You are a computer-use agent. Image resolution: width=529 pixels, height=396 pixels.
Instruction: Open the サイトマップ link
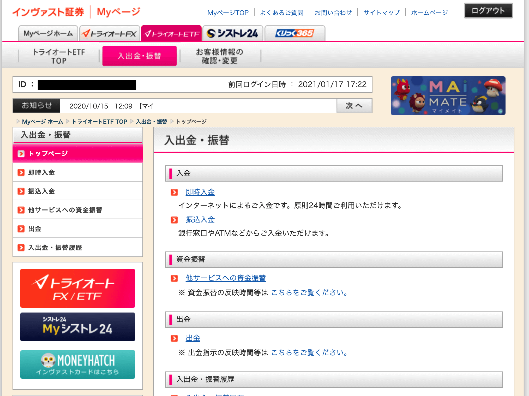click(x=382, y=13)
